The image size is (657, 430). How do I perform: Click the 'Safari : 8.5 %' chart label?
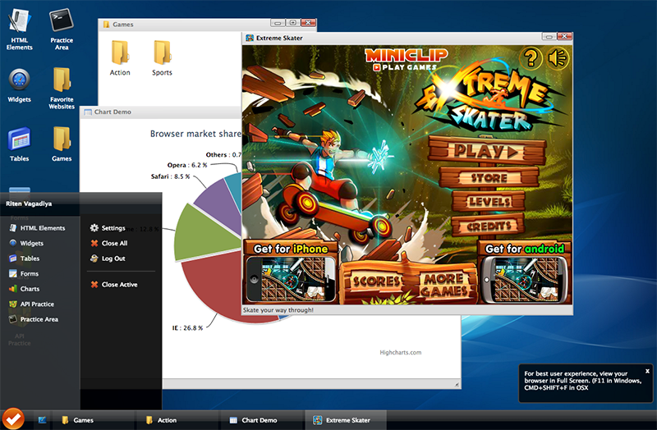coord(171,176)
